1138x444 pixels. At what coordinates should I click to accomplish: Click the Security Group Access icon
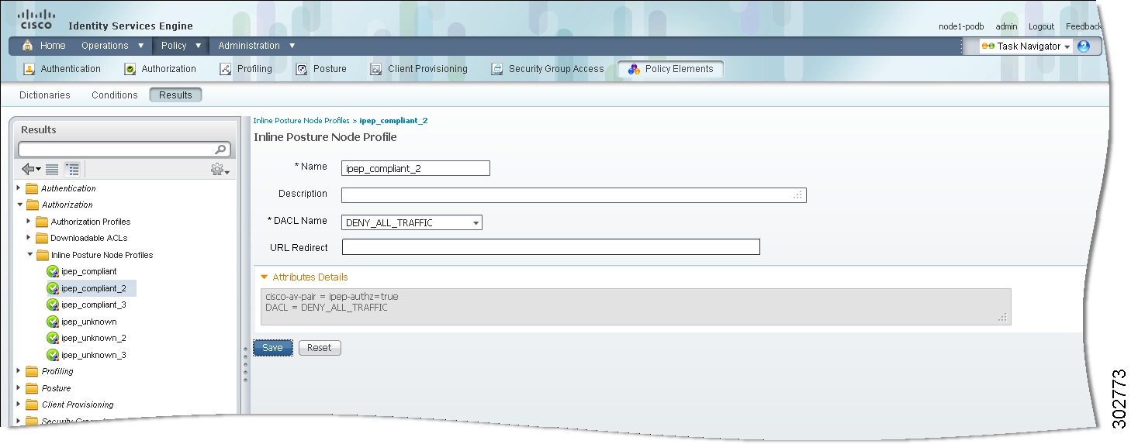tap(497, 69)
